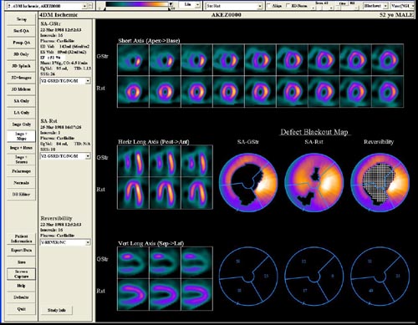The width and height of the screenshot is (418, 325).
Task: Switch to the 3D Only view
Action: coord(22,54)
